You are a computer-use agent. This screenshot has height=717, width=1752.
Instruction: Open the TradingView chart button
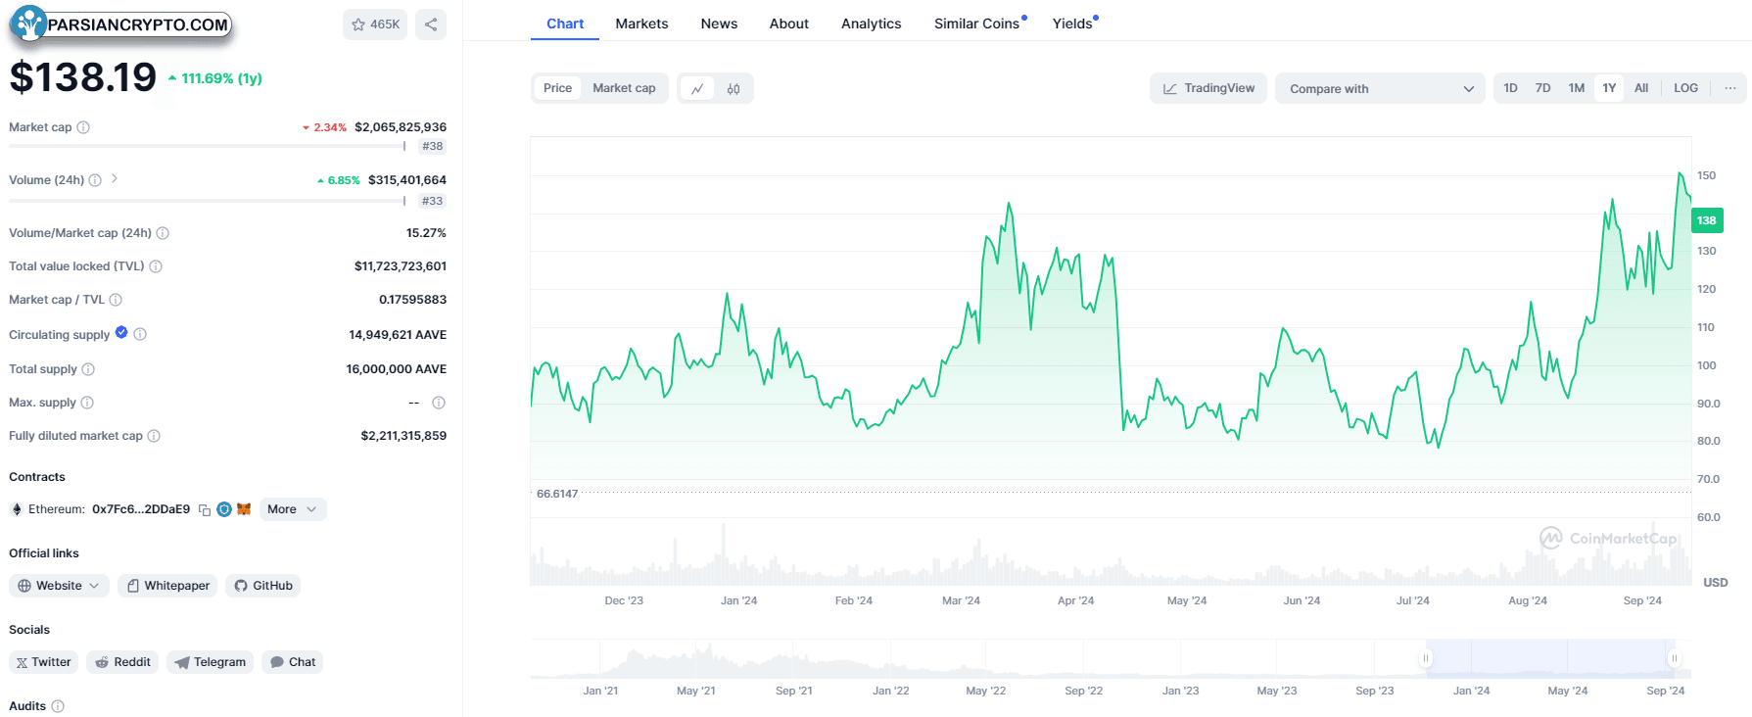tap(1208, 88)
